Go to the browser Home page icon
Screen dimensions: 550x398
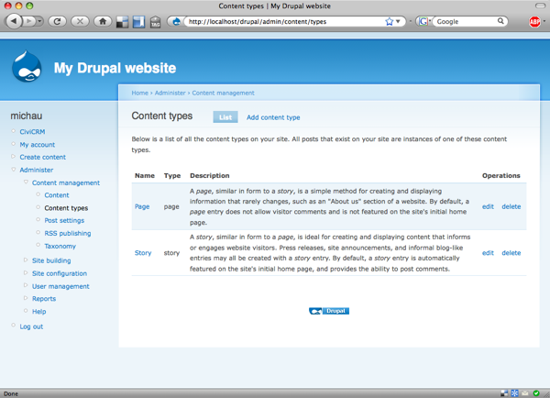pyautogui.click(x=103, y=21)
